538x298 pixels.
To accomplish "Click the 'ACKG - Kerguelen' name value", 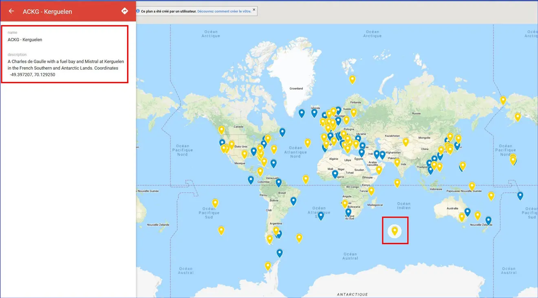I will tap(25, 40).
